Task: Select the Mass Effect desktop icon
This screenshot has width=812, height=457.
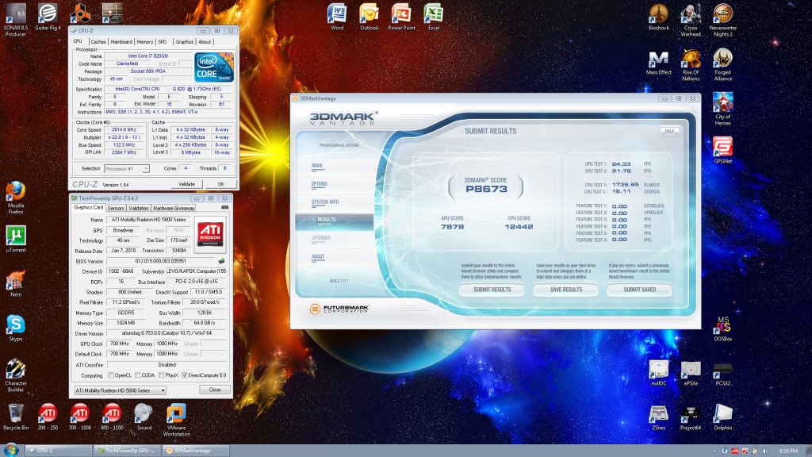Action: pos(659,62)
